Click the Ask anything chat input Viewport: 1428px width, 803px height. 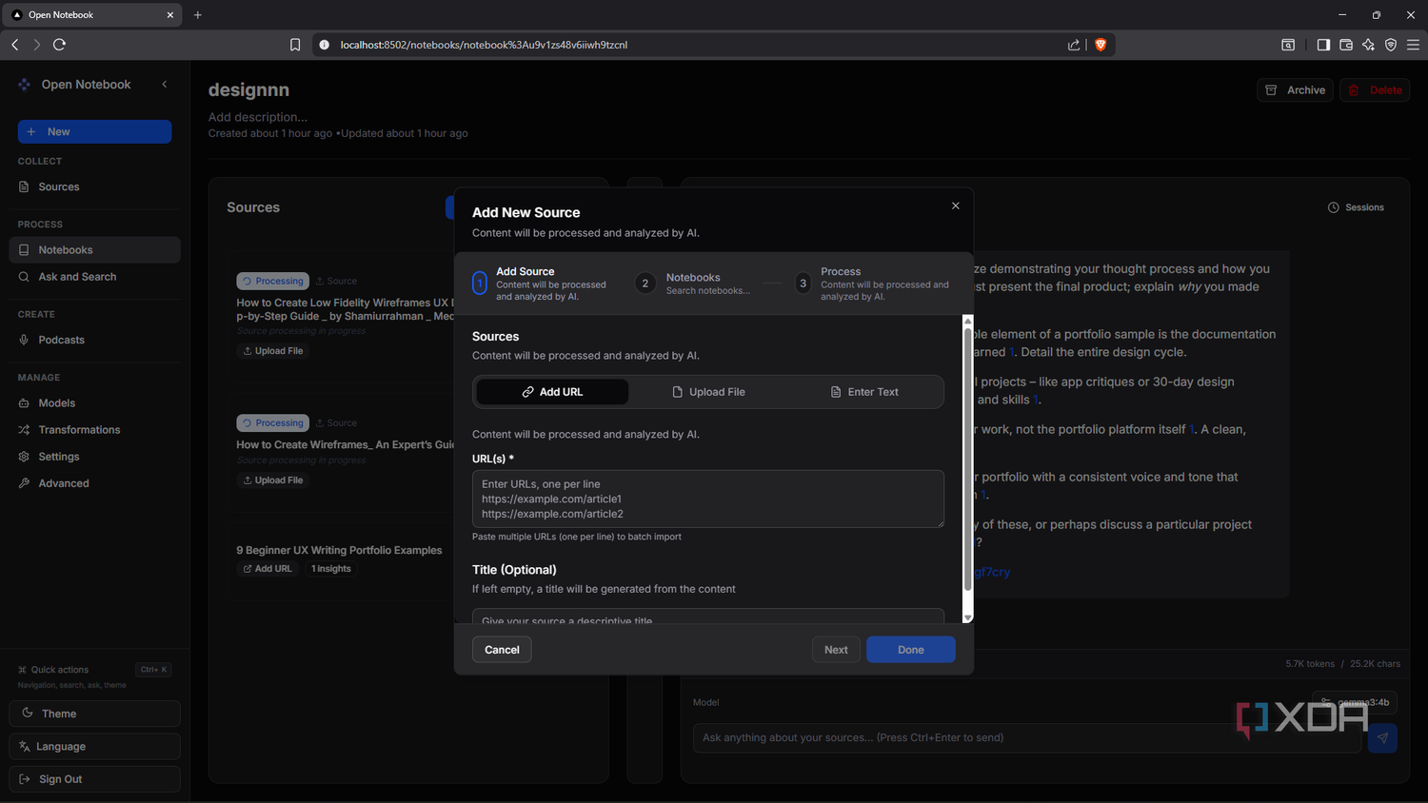click(x=1027, y=737)
